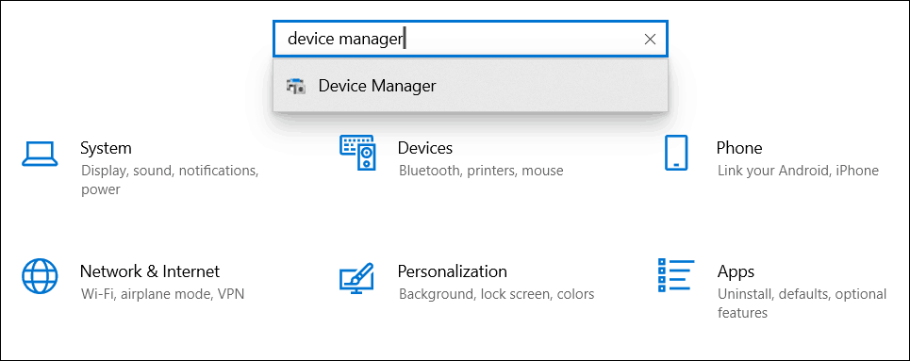Open the System settings category

pos(106,148)
